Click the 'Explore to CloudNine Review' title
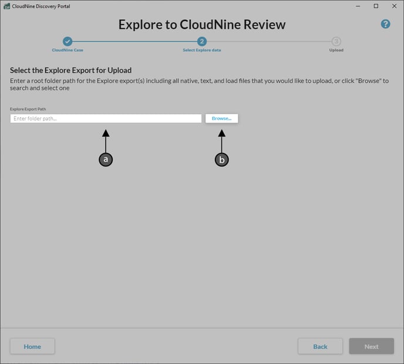Screen dimensions: 404x364 pos(202,25)
